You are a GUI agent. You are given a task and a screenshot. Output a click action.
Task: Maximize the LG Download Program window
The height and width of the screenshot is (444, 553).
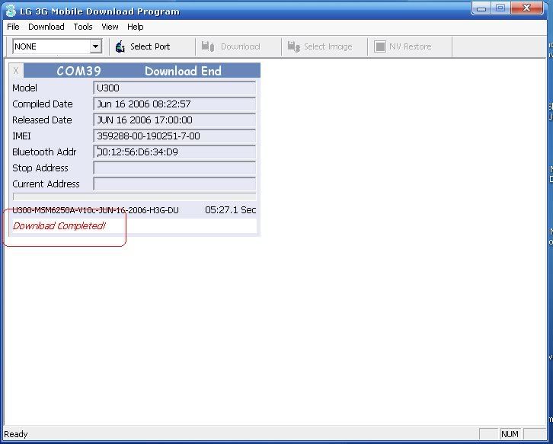pyautogui.click(x=500, y=8)
